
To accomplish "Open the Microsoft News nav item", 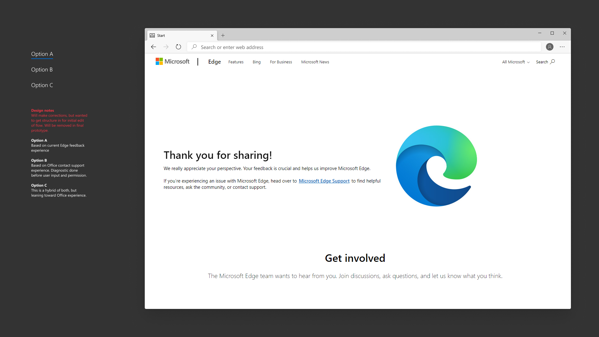I will click(315, 62).
